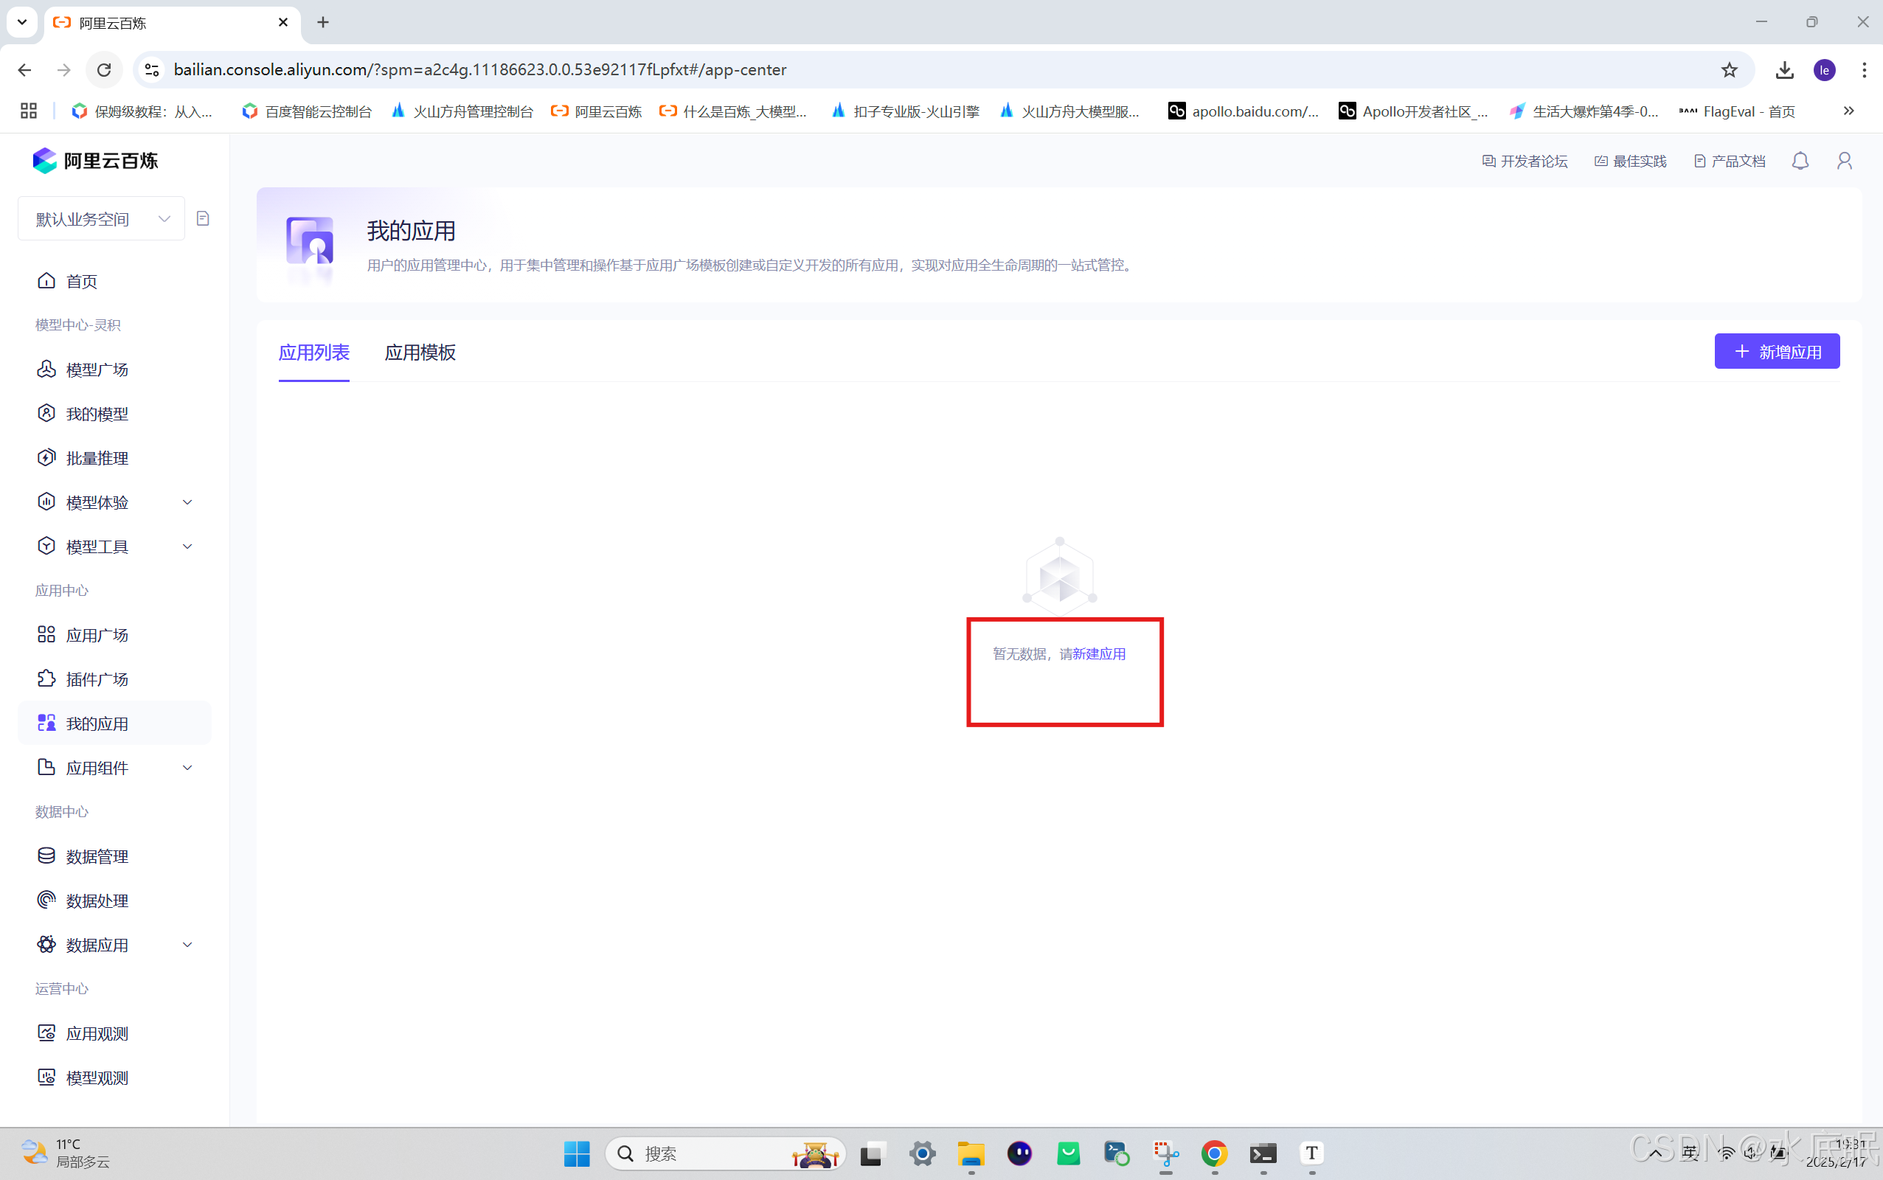Screen dimensions: 1883x1180
Task: Click the document icon beside workspace selector
Action: 203,218
